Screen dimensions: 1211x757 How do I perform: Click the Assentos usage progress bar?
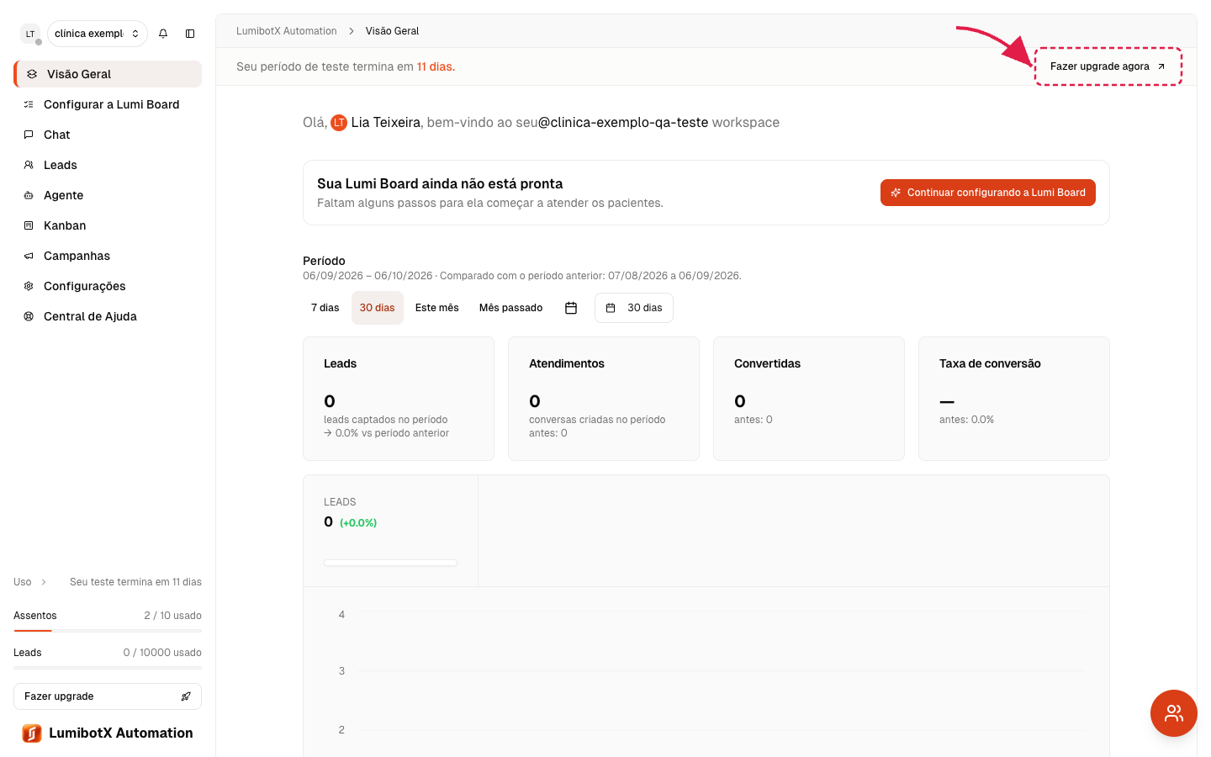tap(108, 630)
